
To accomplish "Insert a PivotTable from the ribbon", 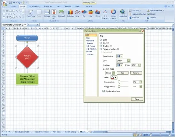I will pos(31,14).
